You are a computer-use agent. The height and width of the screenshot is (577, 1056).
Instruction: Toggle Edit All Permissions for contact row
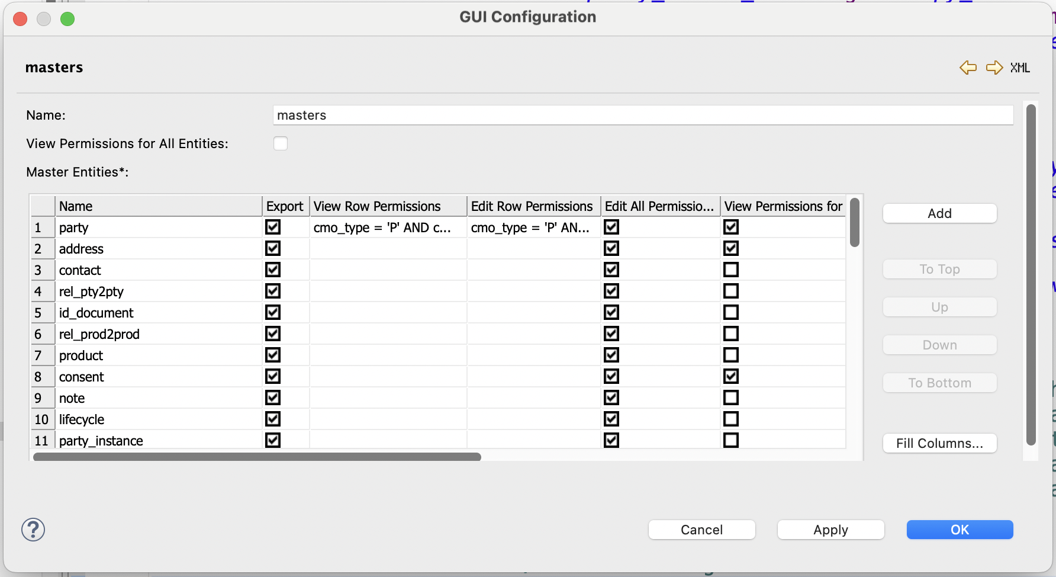tap(611, 270)
